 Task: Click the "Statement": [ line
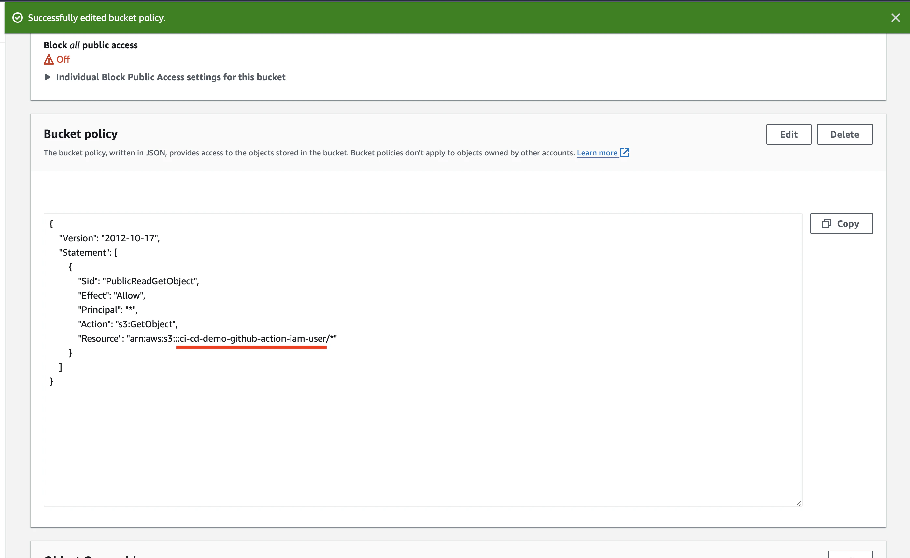[x=88, y=252]
